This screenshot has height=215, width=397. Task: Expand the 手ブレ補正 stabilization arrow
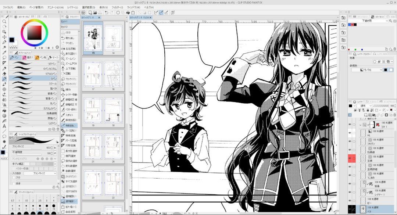[x=55, y=164]
